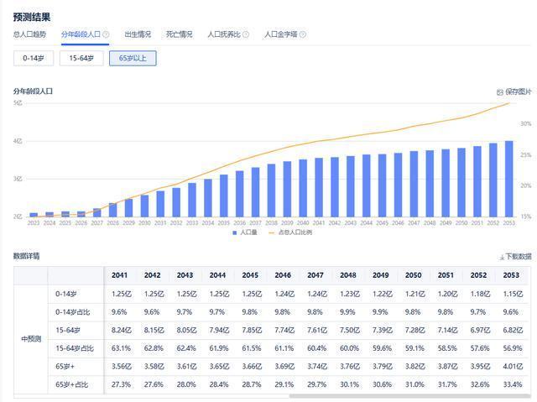The image size is (537, 402).
Task: Click the blue 人口量 legend marker
Action: tap(234, 232)
